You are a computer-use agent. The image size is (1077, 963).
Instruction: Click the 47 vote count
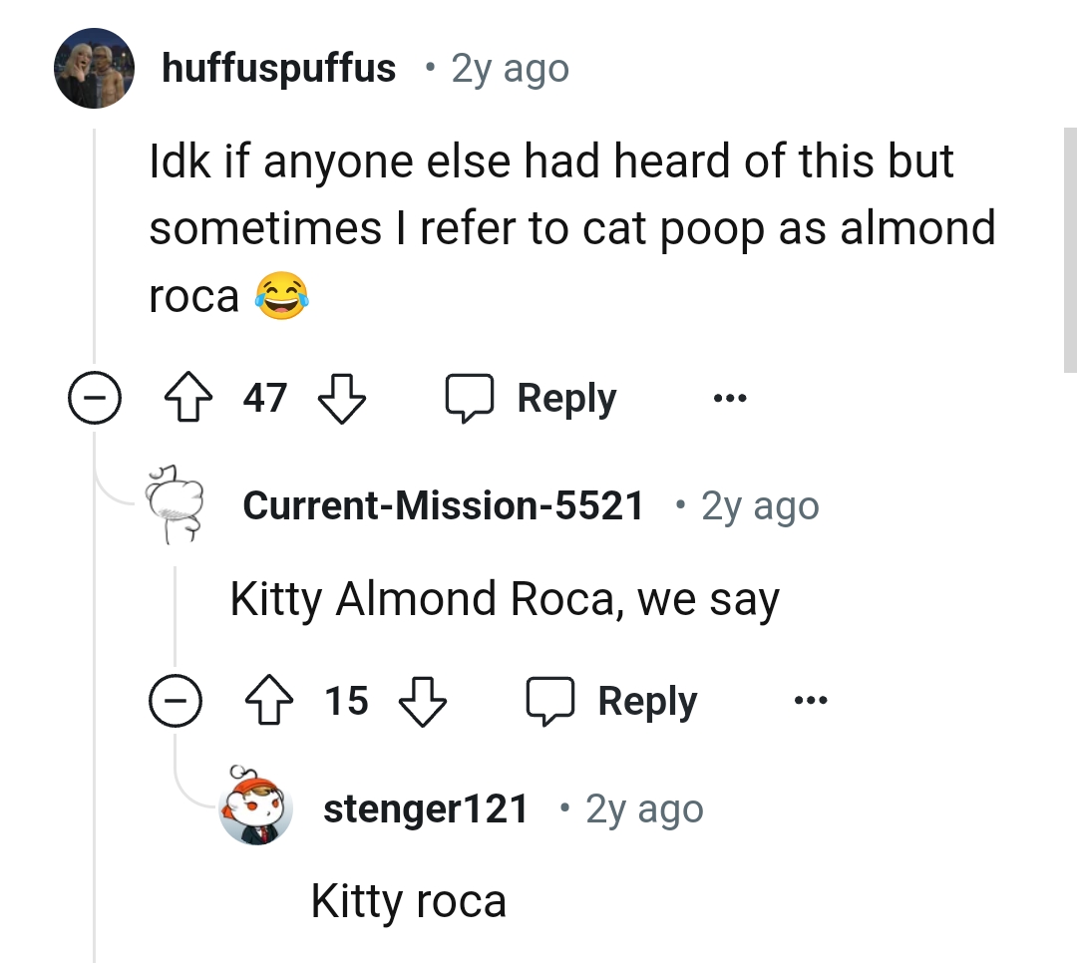(263, 396)
